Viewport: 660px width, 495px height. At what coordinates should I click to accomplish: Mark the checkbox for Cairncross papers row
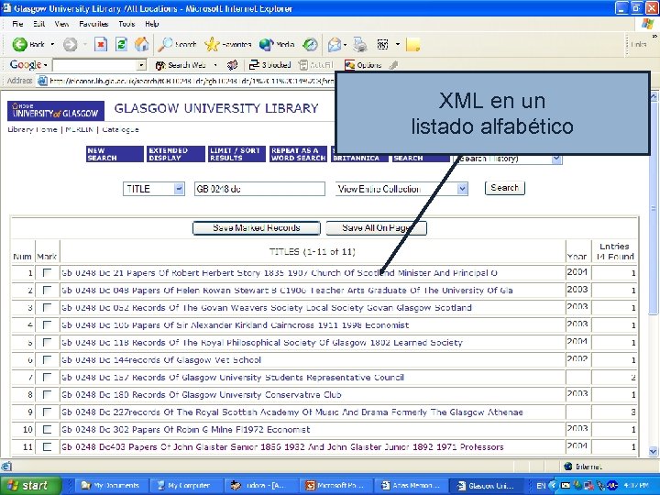(47, 324)
